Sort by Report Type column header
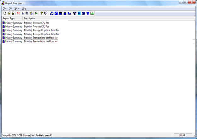The height and width of the screenshot is (139, 197). [12, 19]
